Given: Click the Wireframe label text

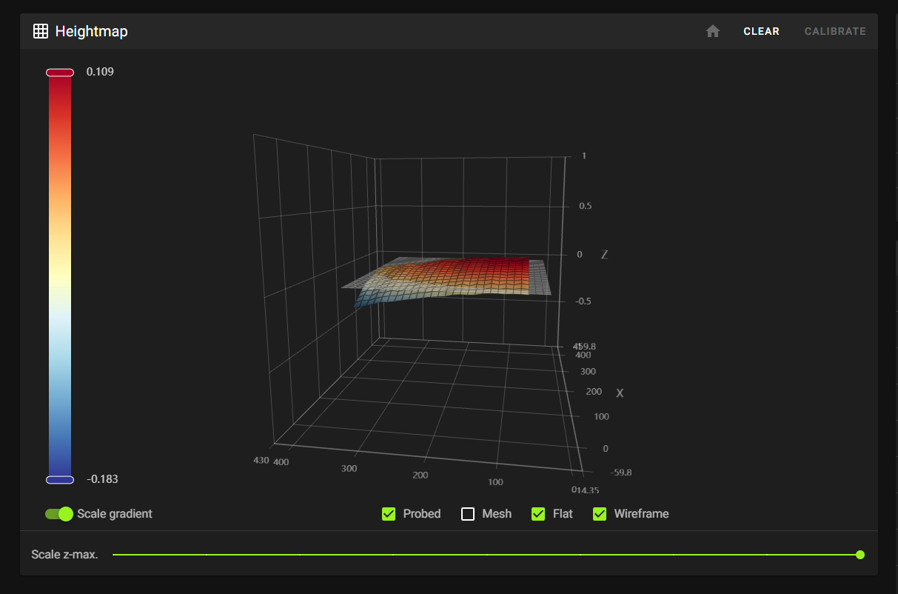Looking at the screenshot, I should pyautogui.click(x=641, y=514).
